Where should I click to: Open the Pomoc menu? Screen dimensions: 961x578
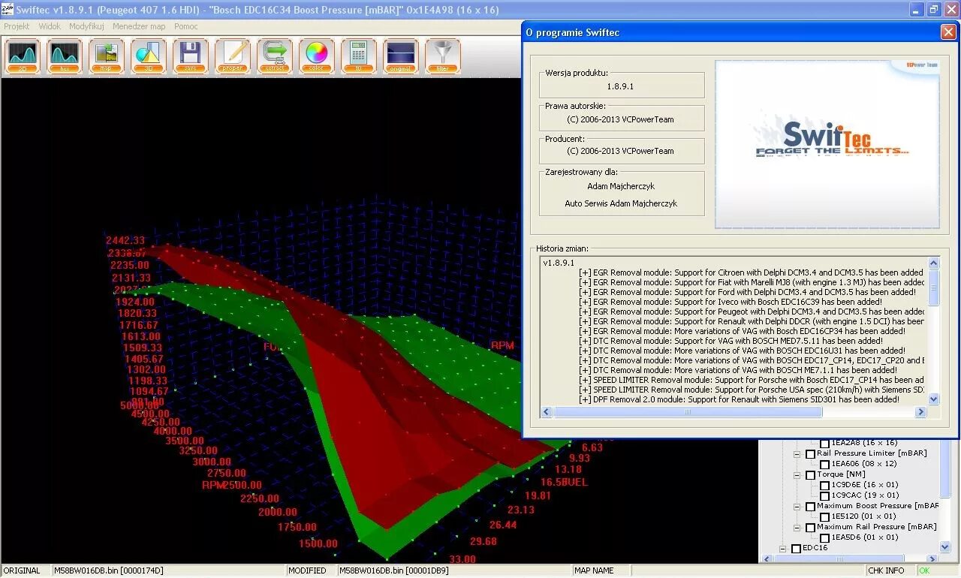coord(186,26)
